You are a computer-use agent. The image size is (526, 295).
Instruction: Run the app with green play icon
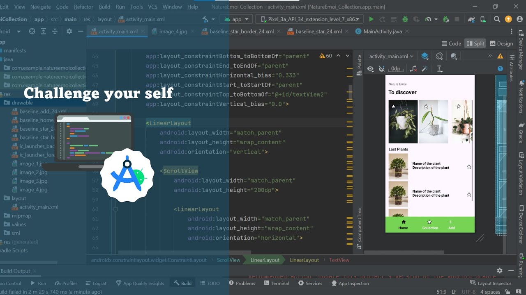[x=371, y=19]
